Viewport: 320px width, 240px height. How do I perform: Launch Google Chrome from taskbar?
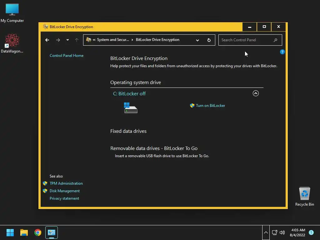[38, 232]
